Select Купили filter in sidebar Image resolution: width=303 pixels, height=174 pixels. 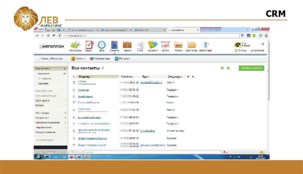pos(39,106)
